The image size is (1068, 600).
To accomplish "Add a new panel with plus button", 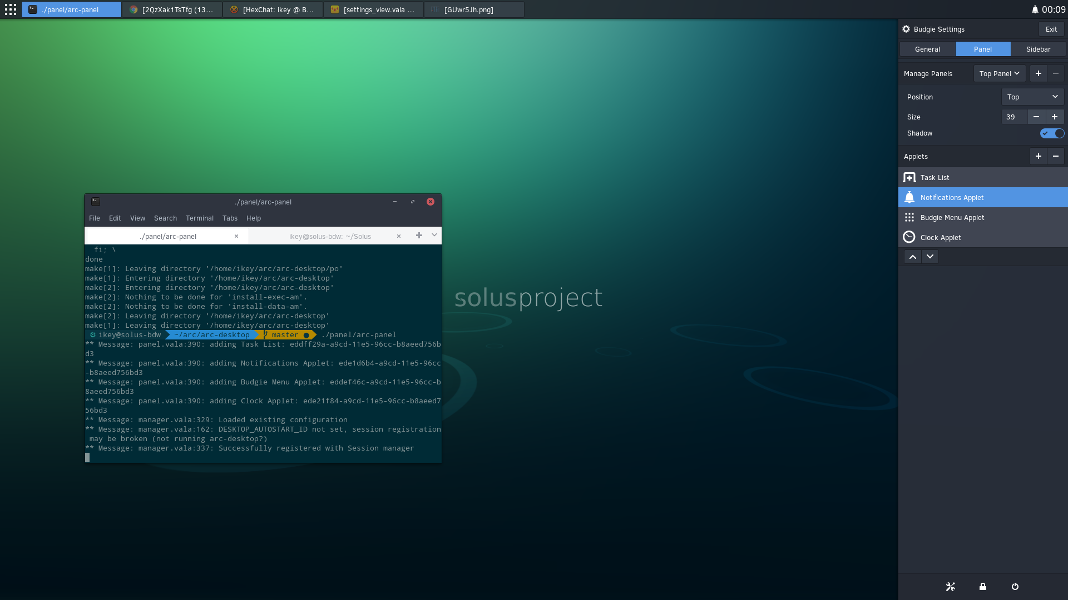I will 1038,73.
